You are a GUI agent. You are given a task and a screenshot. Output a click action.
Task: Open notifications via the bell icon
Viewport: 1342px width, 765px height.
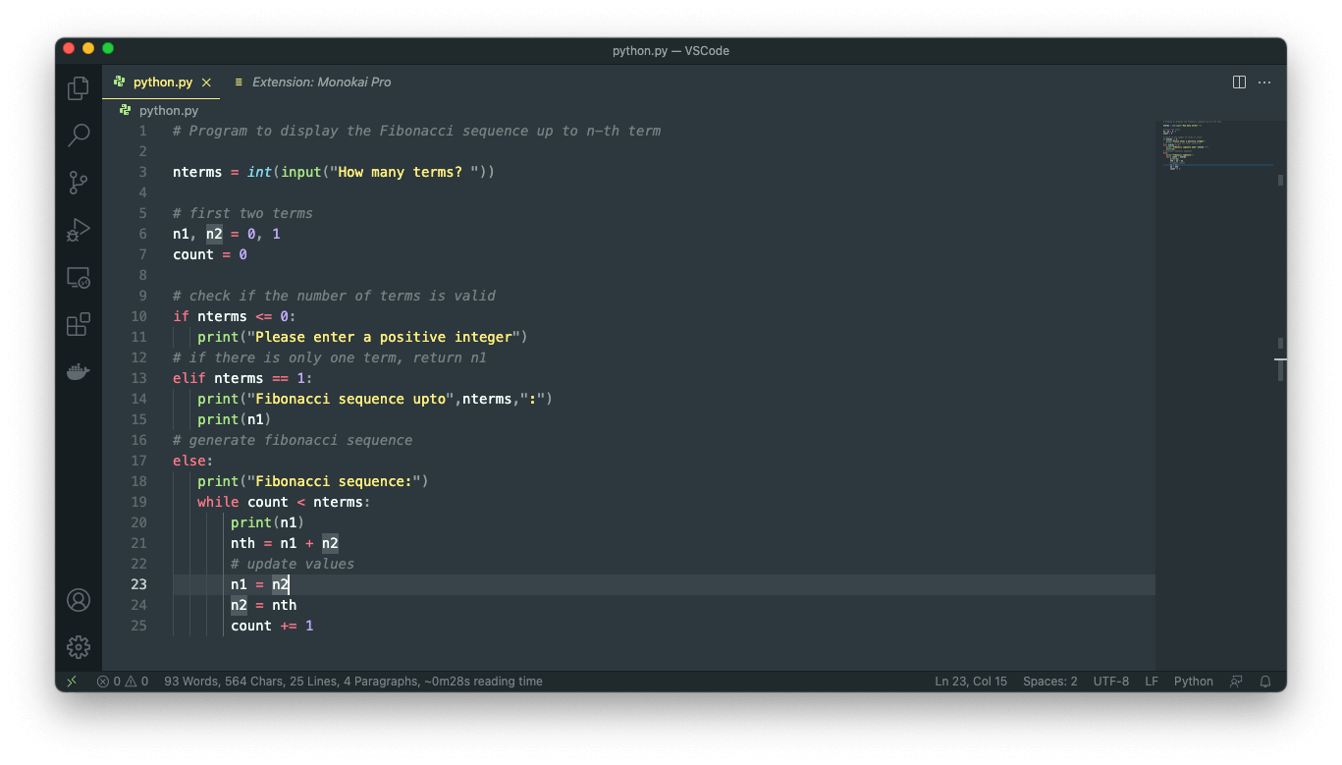coord(1265,681)
